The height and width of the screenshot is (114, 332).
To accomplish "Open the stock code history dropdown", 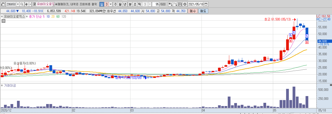I will [17, 4].
